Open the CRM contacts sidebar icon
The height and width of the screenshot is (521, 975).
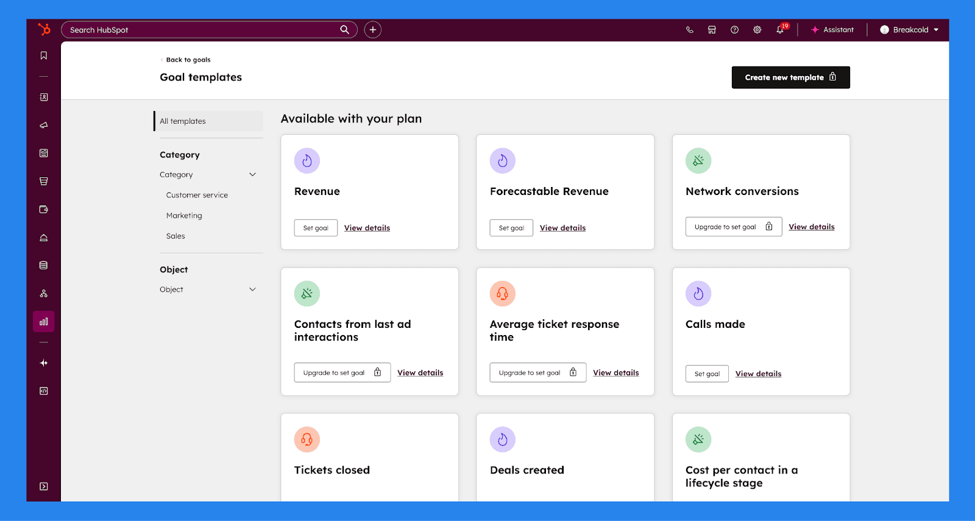pyautogui.click(x=44, y=97)
